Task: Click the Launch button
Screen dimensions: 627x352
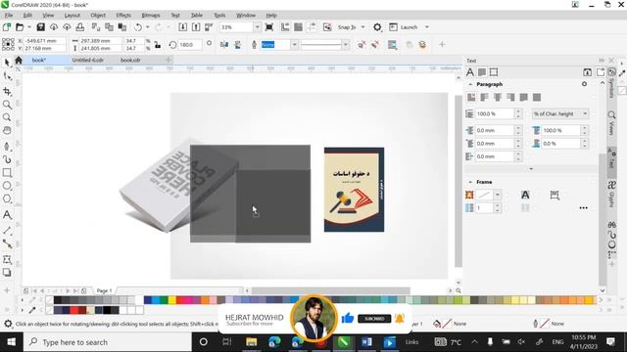Action: [x=404, y=27]
